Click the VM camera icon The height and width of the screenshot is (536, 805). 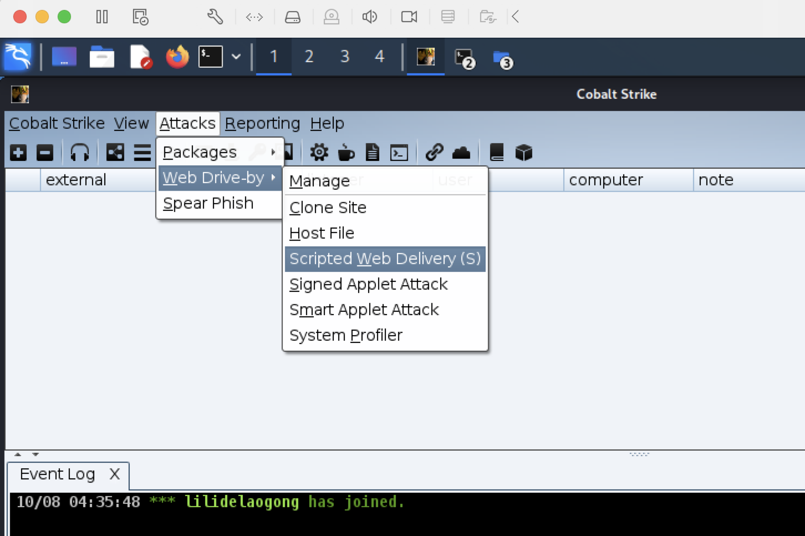pos(409,17)
